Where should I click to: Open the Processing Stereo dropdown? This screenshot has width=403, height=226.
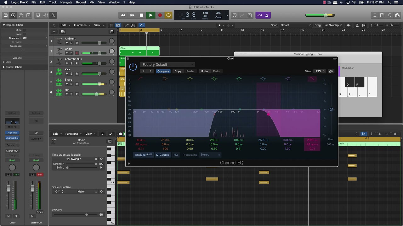[210, 155]
